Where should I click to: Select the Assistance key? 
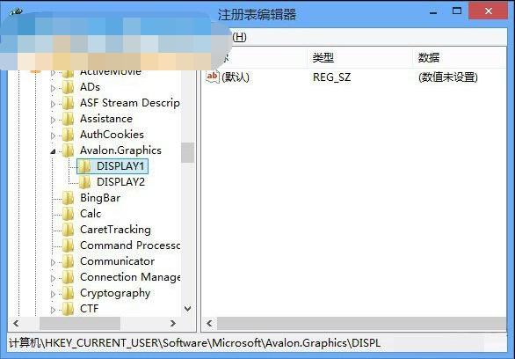pyautogui.click(x=106, y=119)
